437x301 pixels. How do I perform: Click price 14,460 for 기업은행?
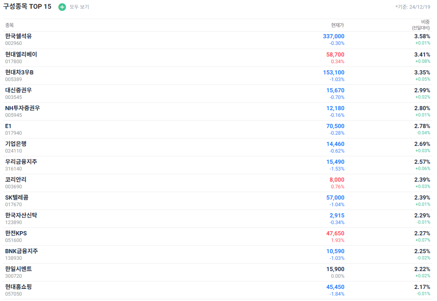(335, 144)
